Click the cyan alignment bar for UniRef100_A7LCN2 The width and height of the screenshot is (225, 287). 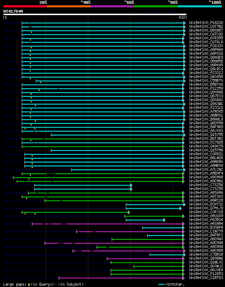[x=128, y=170]
